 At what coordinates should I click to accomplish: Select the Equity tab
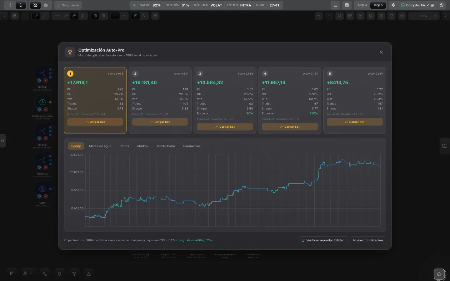pos(76,146)
